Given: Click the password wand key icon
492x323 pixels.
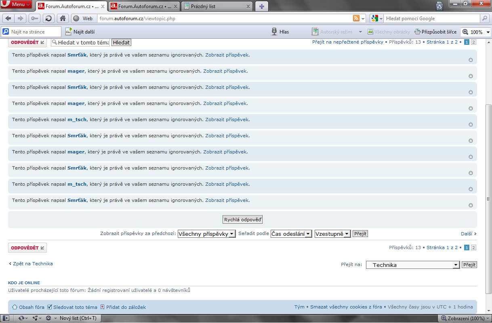Looking at the screenshot, I should pyautogui.click(x=35, y=19).
